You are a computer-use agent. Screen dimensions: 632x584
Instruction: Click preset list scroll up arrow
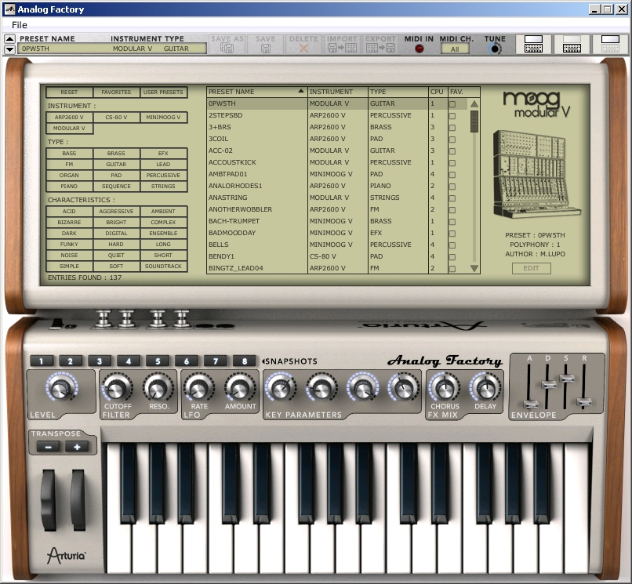coord(474,104)
